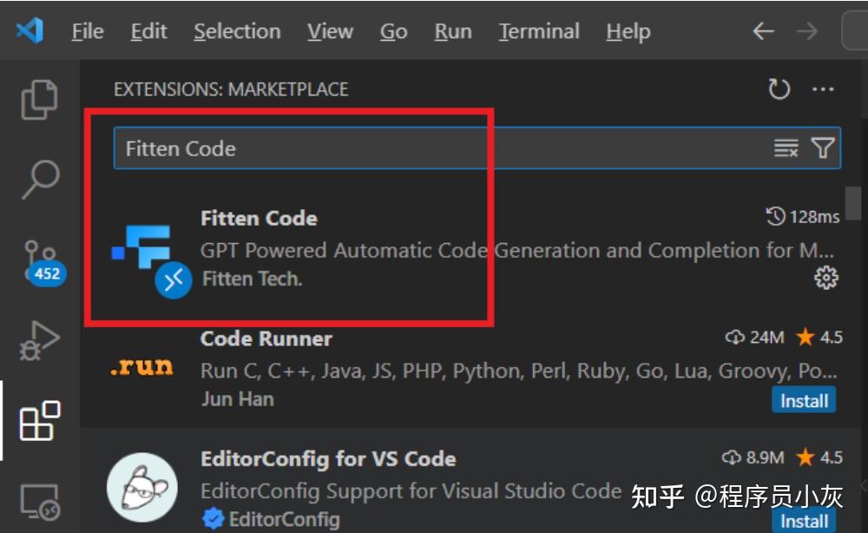The image size is (868, 533).
Task: Navigate back with the left arrow
Action: pyautogui.click(x=763, y=31)
